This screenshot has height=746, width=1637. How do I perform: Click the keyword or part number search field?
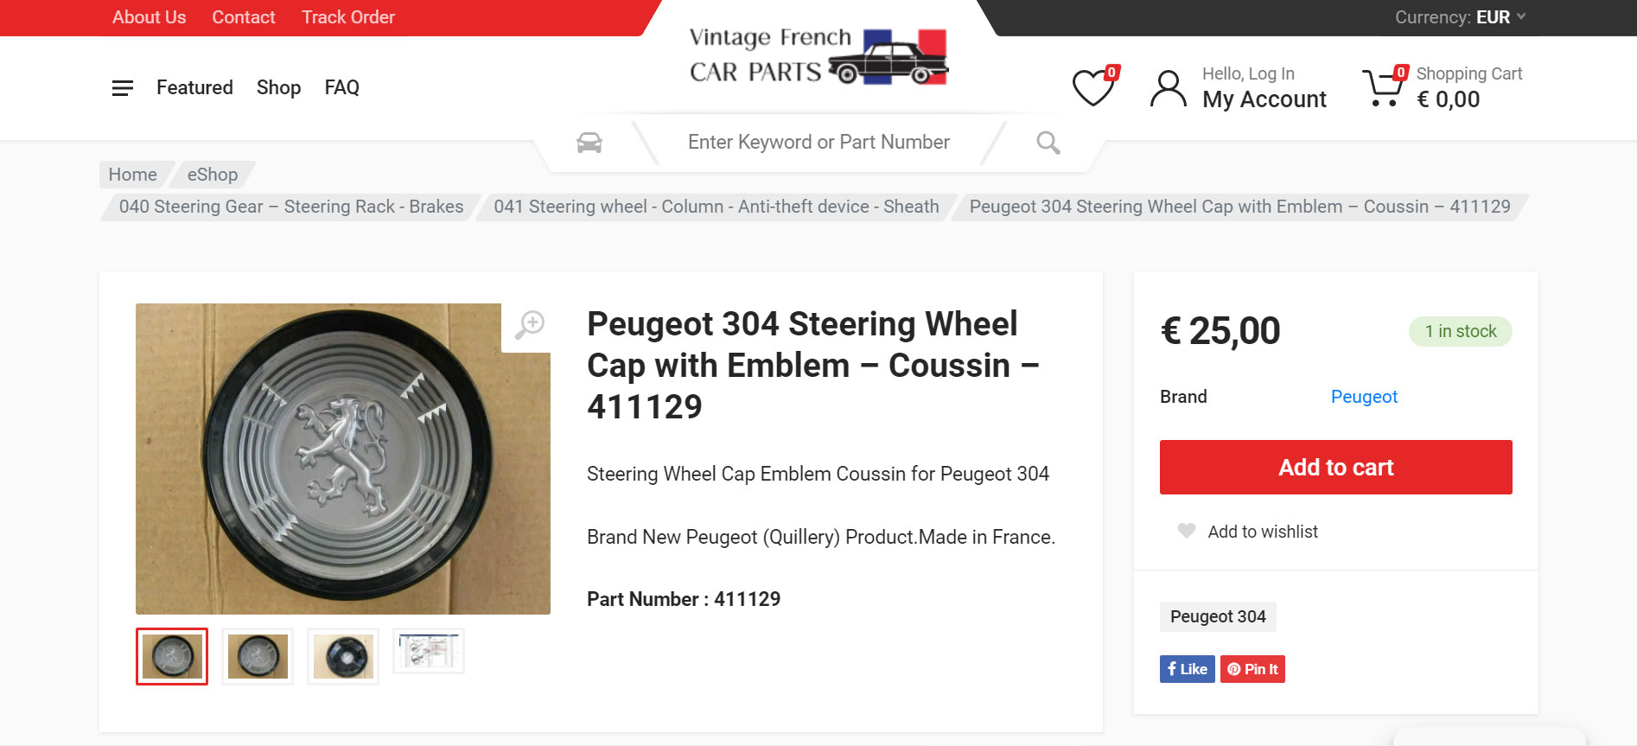tap(818, 143)
